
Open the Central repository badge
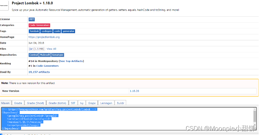click(x=34, y=55)
